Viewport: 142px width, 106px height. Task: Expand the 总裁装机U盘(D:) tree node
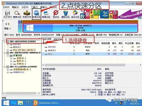[8, 70]
